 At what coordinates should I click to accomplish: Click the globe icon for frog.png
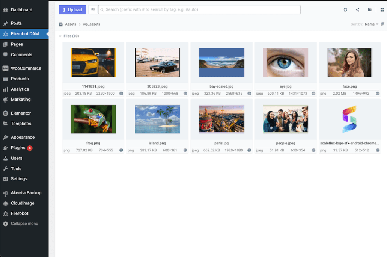click(121, 150)
